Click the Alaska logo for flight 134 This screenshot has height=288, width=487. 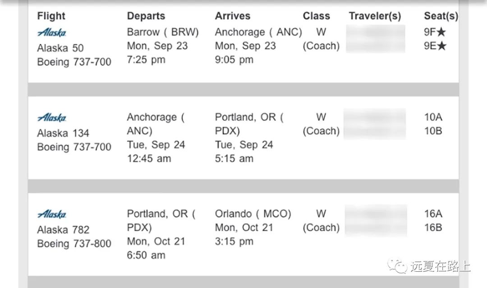(x=52, y=117)
